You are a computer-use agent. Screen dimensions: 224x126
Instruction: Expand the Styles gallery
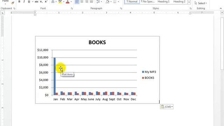pyautogui.click(x=189, y=2)
